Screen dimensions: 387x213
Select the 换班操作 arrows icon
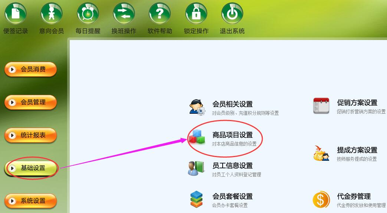point(124,14)
